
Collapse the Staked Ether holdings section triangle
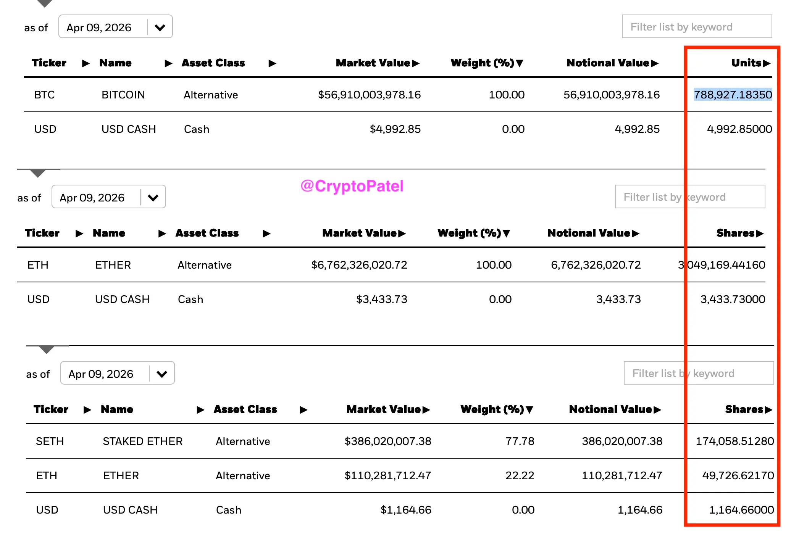[x=47, y=350]
